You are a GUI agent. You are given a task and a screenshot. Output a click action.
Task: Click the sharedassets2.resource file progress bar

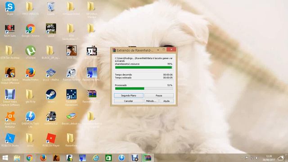tap(144, 67)
